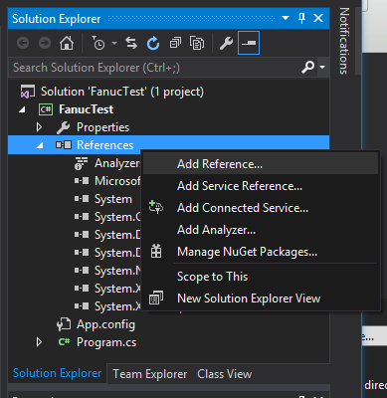Expand the Program.cs node
Screen dimensions: 387x398
coord(39,342)
